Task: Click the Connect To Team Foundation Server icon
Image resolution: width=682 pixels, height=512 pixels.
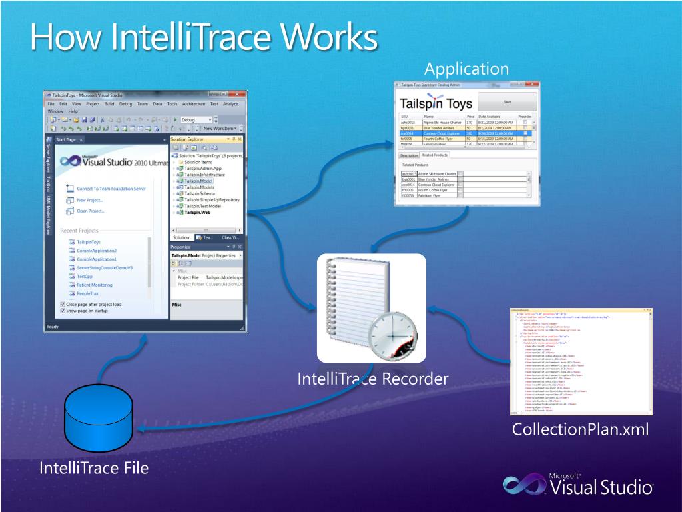Action: (x=69, y=189)
